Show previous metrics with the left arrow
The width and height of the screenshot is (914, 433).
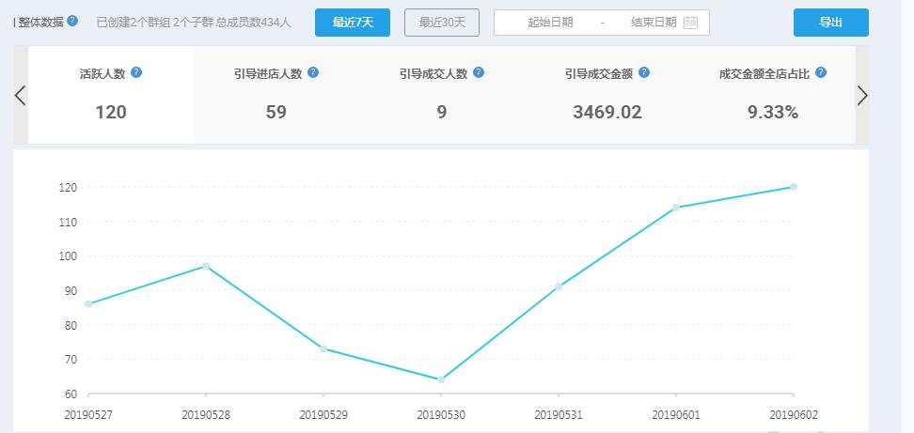pyautogui.click(x=21, y=96)
